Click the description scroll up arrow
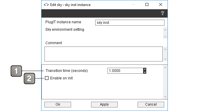209x111 pixels. [165, 30]
